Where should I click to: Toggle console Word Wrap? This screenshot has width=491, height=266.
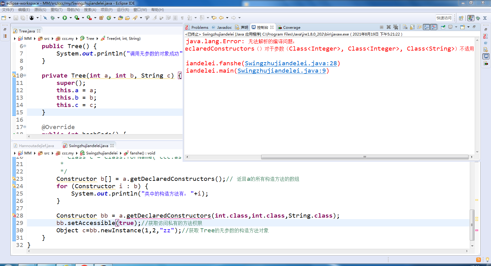[x=419, y=27]
